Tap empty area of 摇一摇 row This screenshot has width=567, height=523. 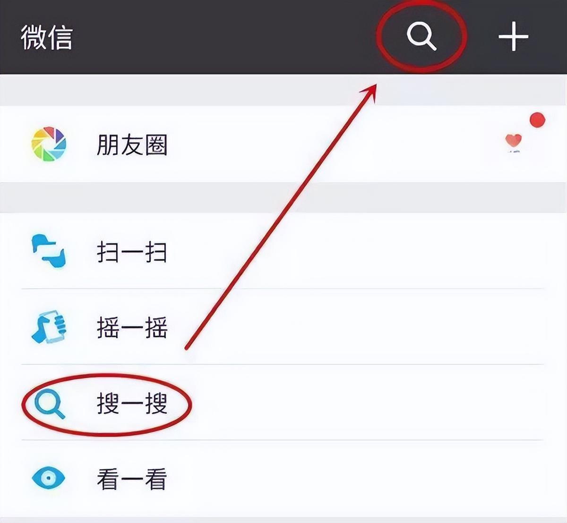[378, 327]
